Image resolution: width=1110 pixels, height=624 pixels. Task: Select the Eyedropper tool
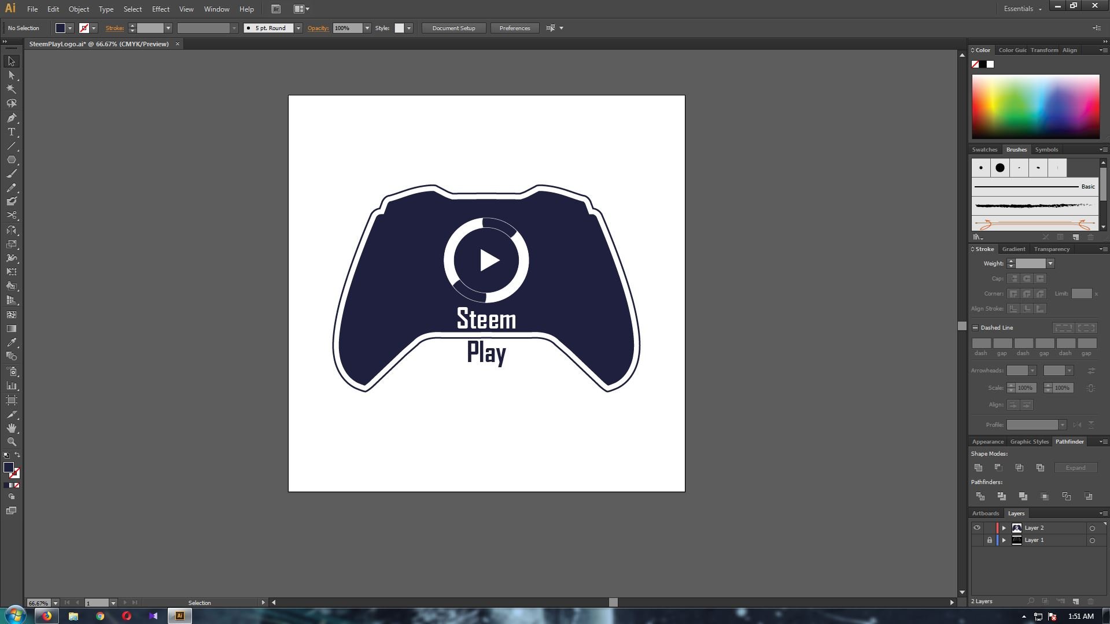[x=11, y=342]
